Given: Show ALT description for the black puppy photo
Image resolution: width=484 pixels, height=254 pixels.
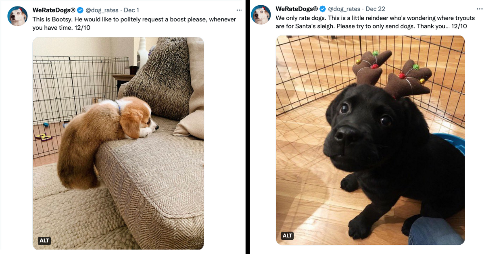Looking at the screenshot, I should [x=287, y=235].
